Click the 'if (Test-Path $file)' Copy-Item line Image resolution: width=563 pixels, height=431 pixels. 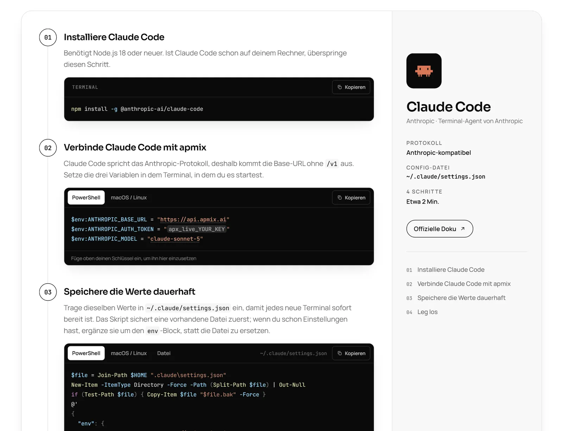pos(168,394)
